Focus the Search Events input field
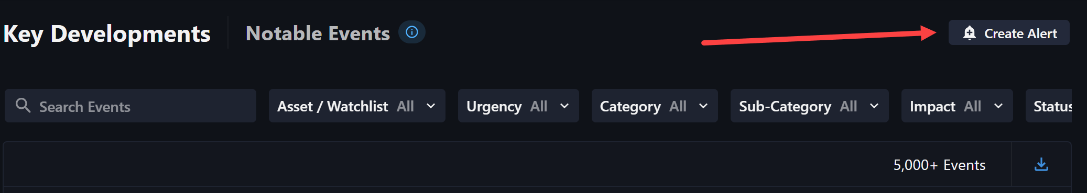The image size is (1087, 193). [x=131, y=106]
